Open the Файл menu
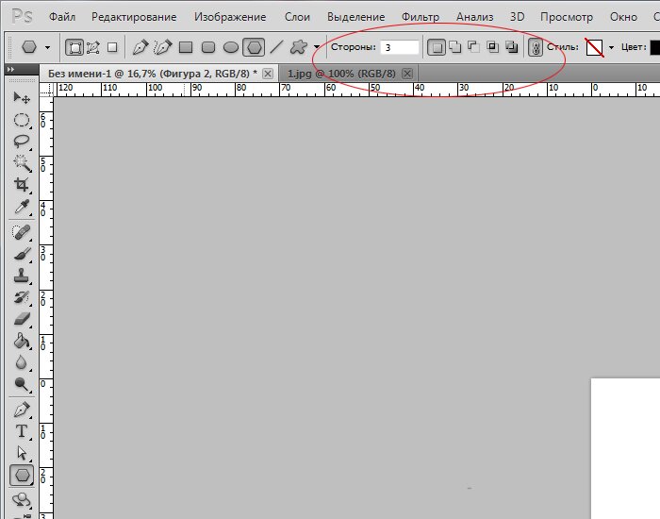This screenshot has width=660, height=519. pyautogui.click(x=62, y=17)
